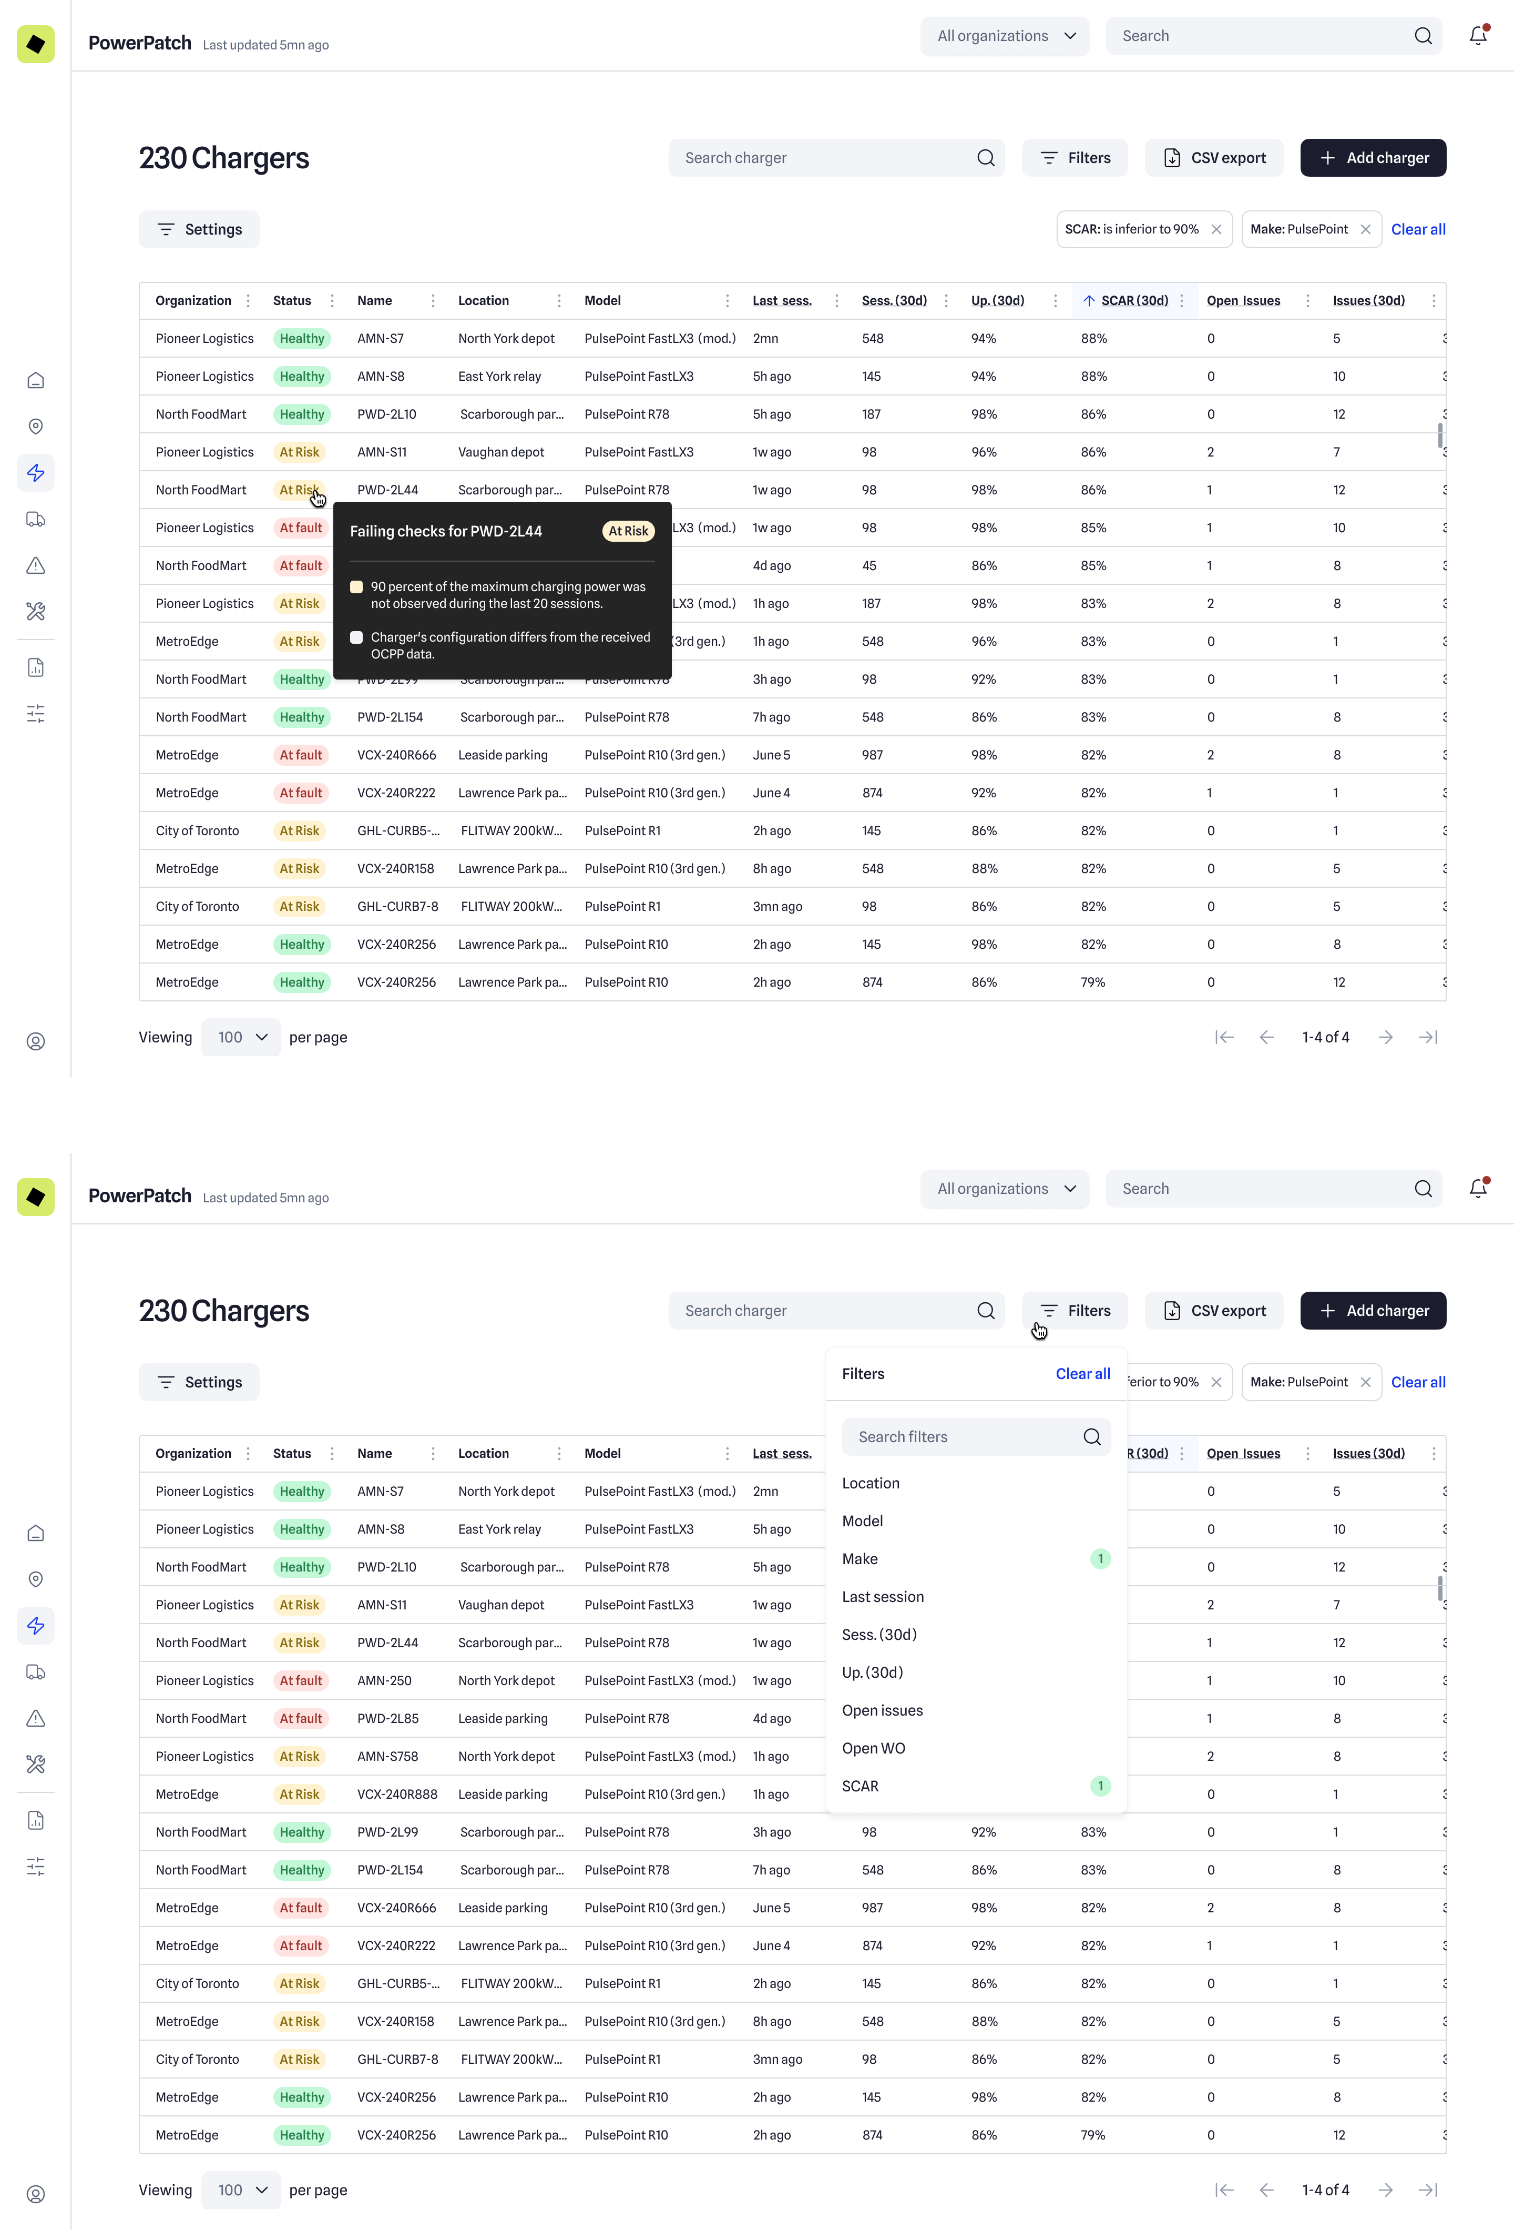Click Add charger button in upper screen
Viewport: 1514px width, 2230px height.
click(1373, 157)
